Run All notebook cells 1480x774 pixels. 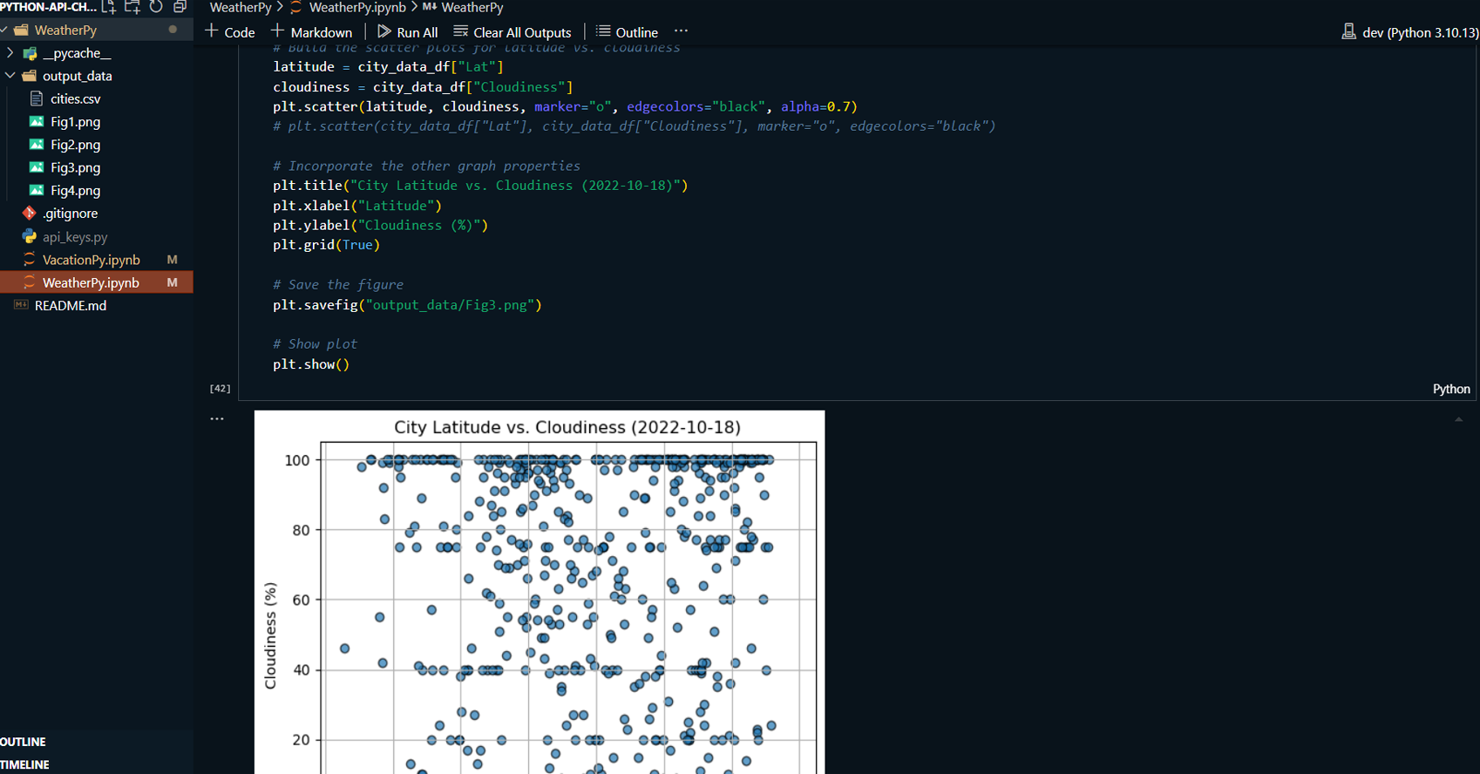pyautogui.click(x=407, y=32)
